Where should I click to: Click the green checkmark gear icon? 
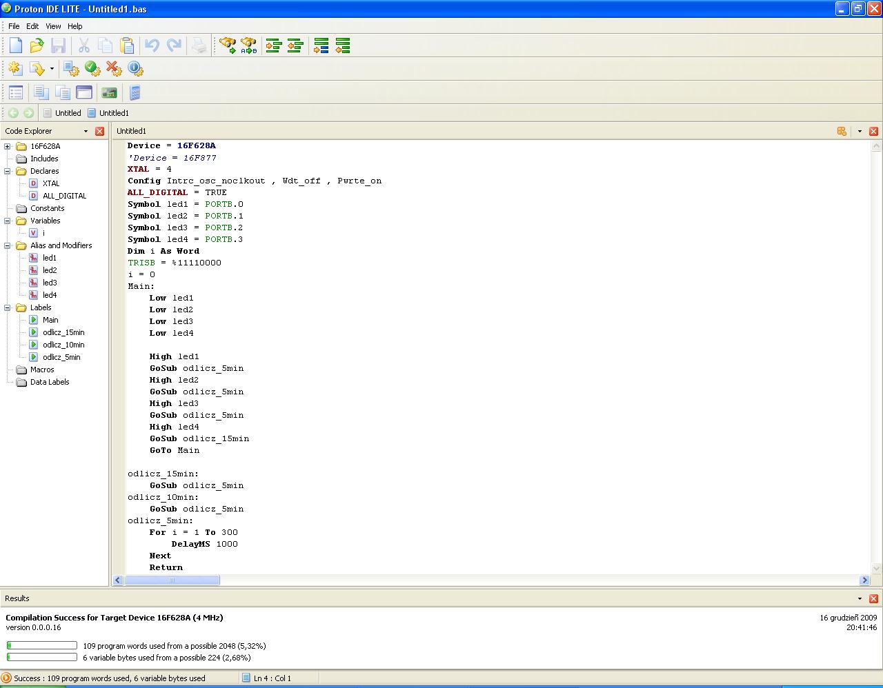92,68
